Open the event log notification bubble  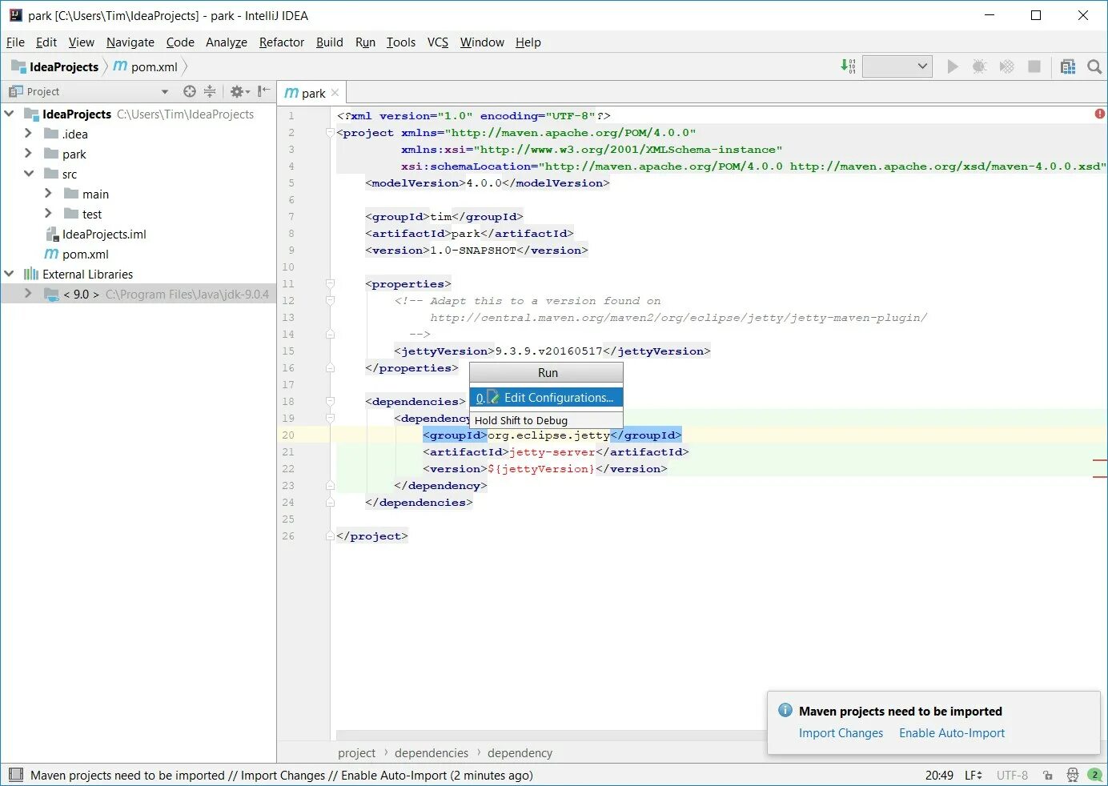[x=1094, y=775]
